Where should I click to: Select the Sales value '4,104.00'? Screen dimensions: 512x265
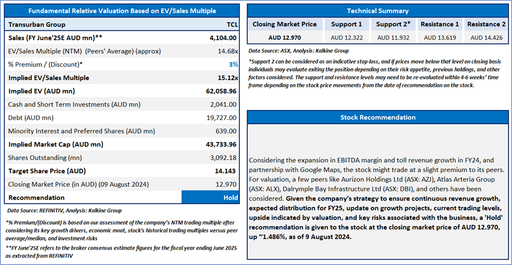pyautogui.click(x=223, y=38)
